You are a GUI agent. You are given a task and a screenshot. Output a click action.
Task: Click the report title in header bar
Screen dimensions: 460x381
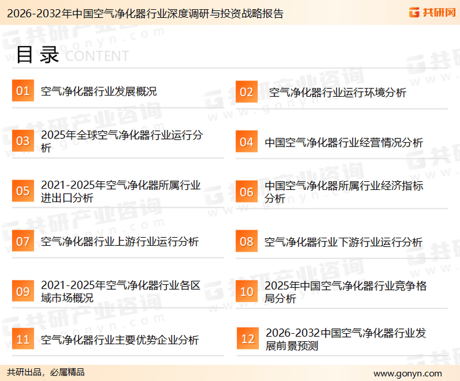click(x=142, y=13)
